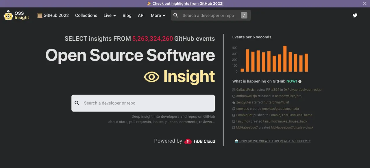This screenshot has width=370, height=168.
Task: Click the info icon beside NOW!
Action: coord(300,82)
